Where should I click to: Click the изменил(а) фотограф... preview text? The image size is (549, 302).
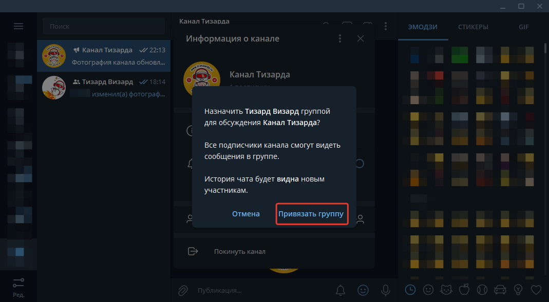click(x=128, y=94)
